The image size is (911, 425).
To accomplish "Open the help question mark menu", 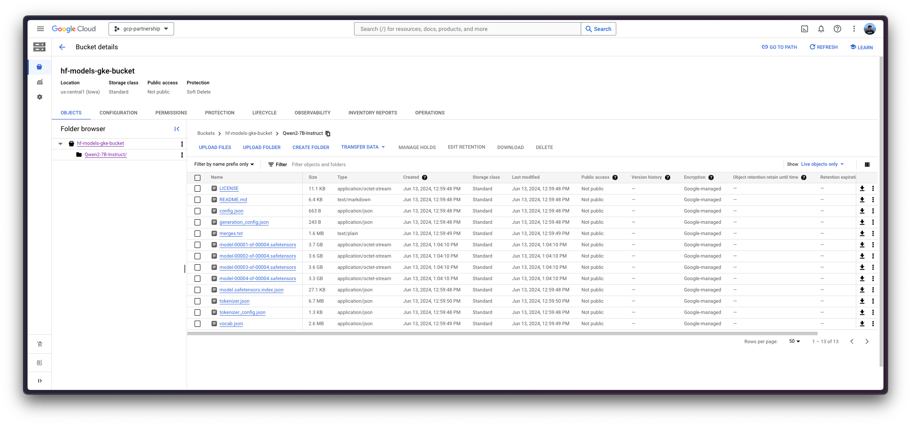I will click(x=837, y=29).
